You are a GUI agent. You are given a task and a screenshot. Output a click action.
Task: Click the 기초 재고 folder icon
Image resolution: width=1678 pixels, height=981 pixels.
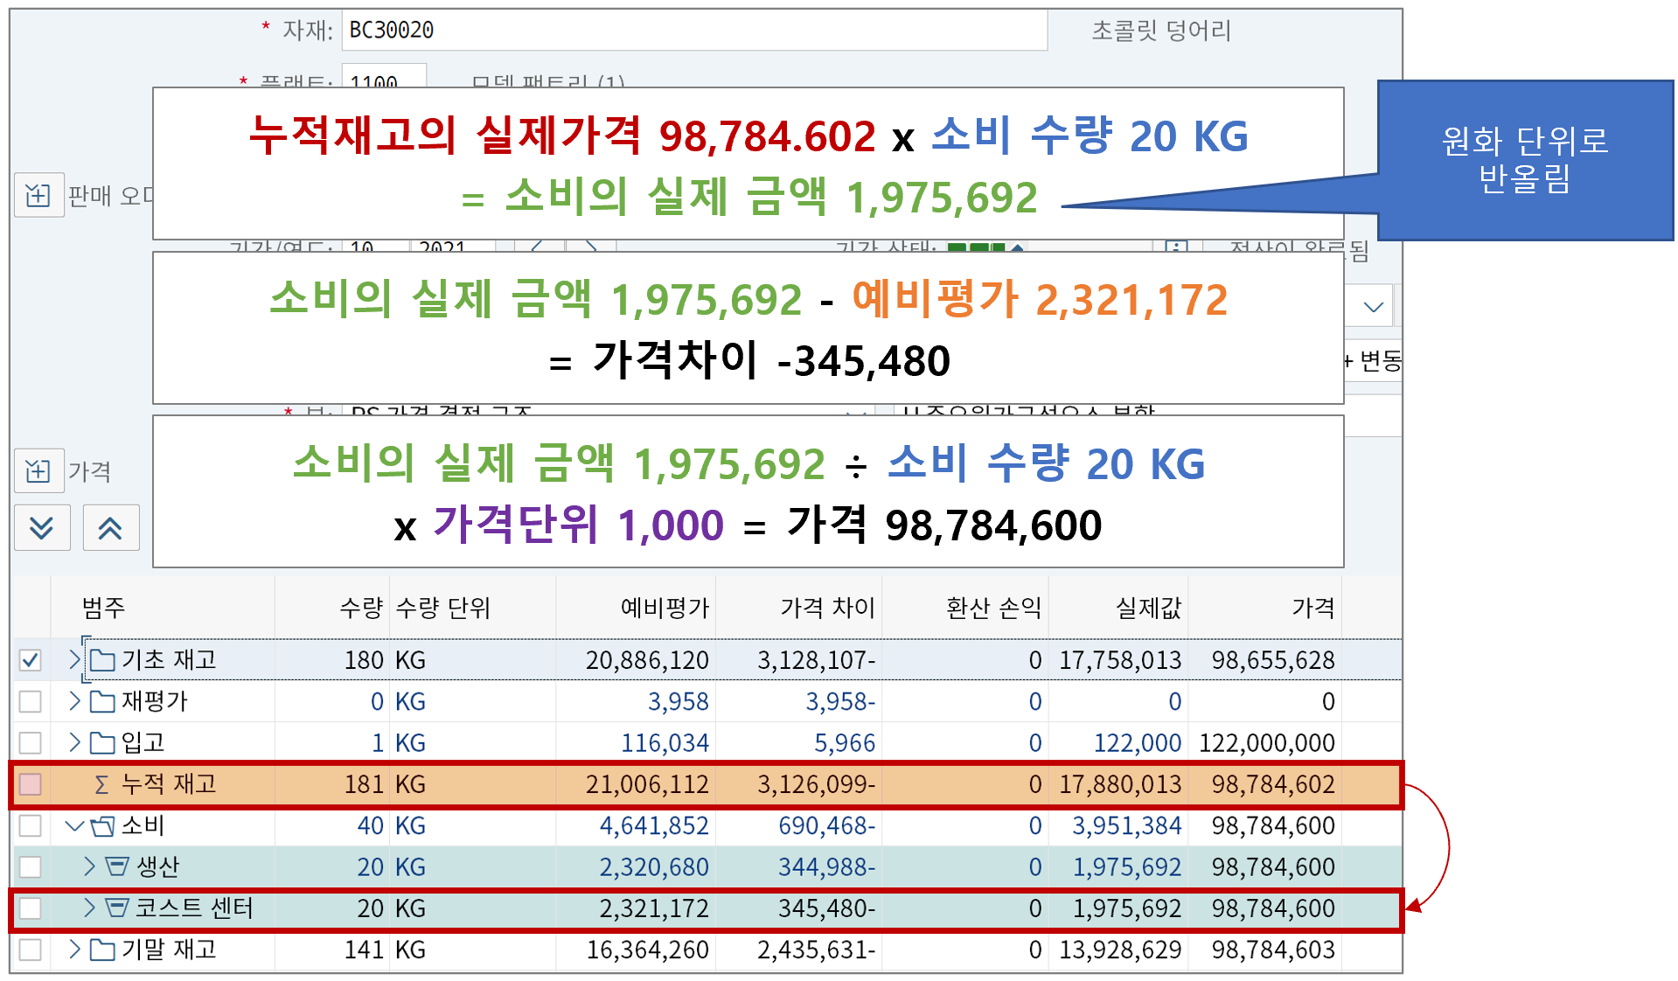click(x=102, y=660)
